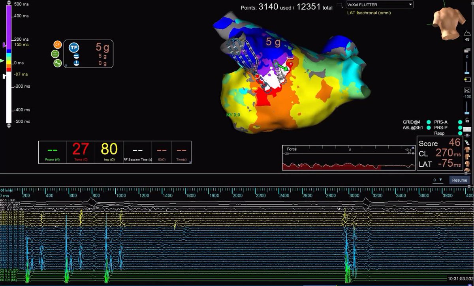Toggle the Resp indicator dot
The image size is (474, 286).
click(460, 134)
